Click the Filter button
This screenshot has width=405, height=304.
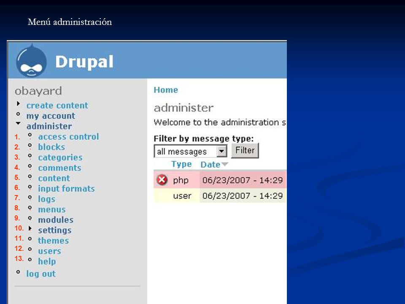(x=245, y=150)
